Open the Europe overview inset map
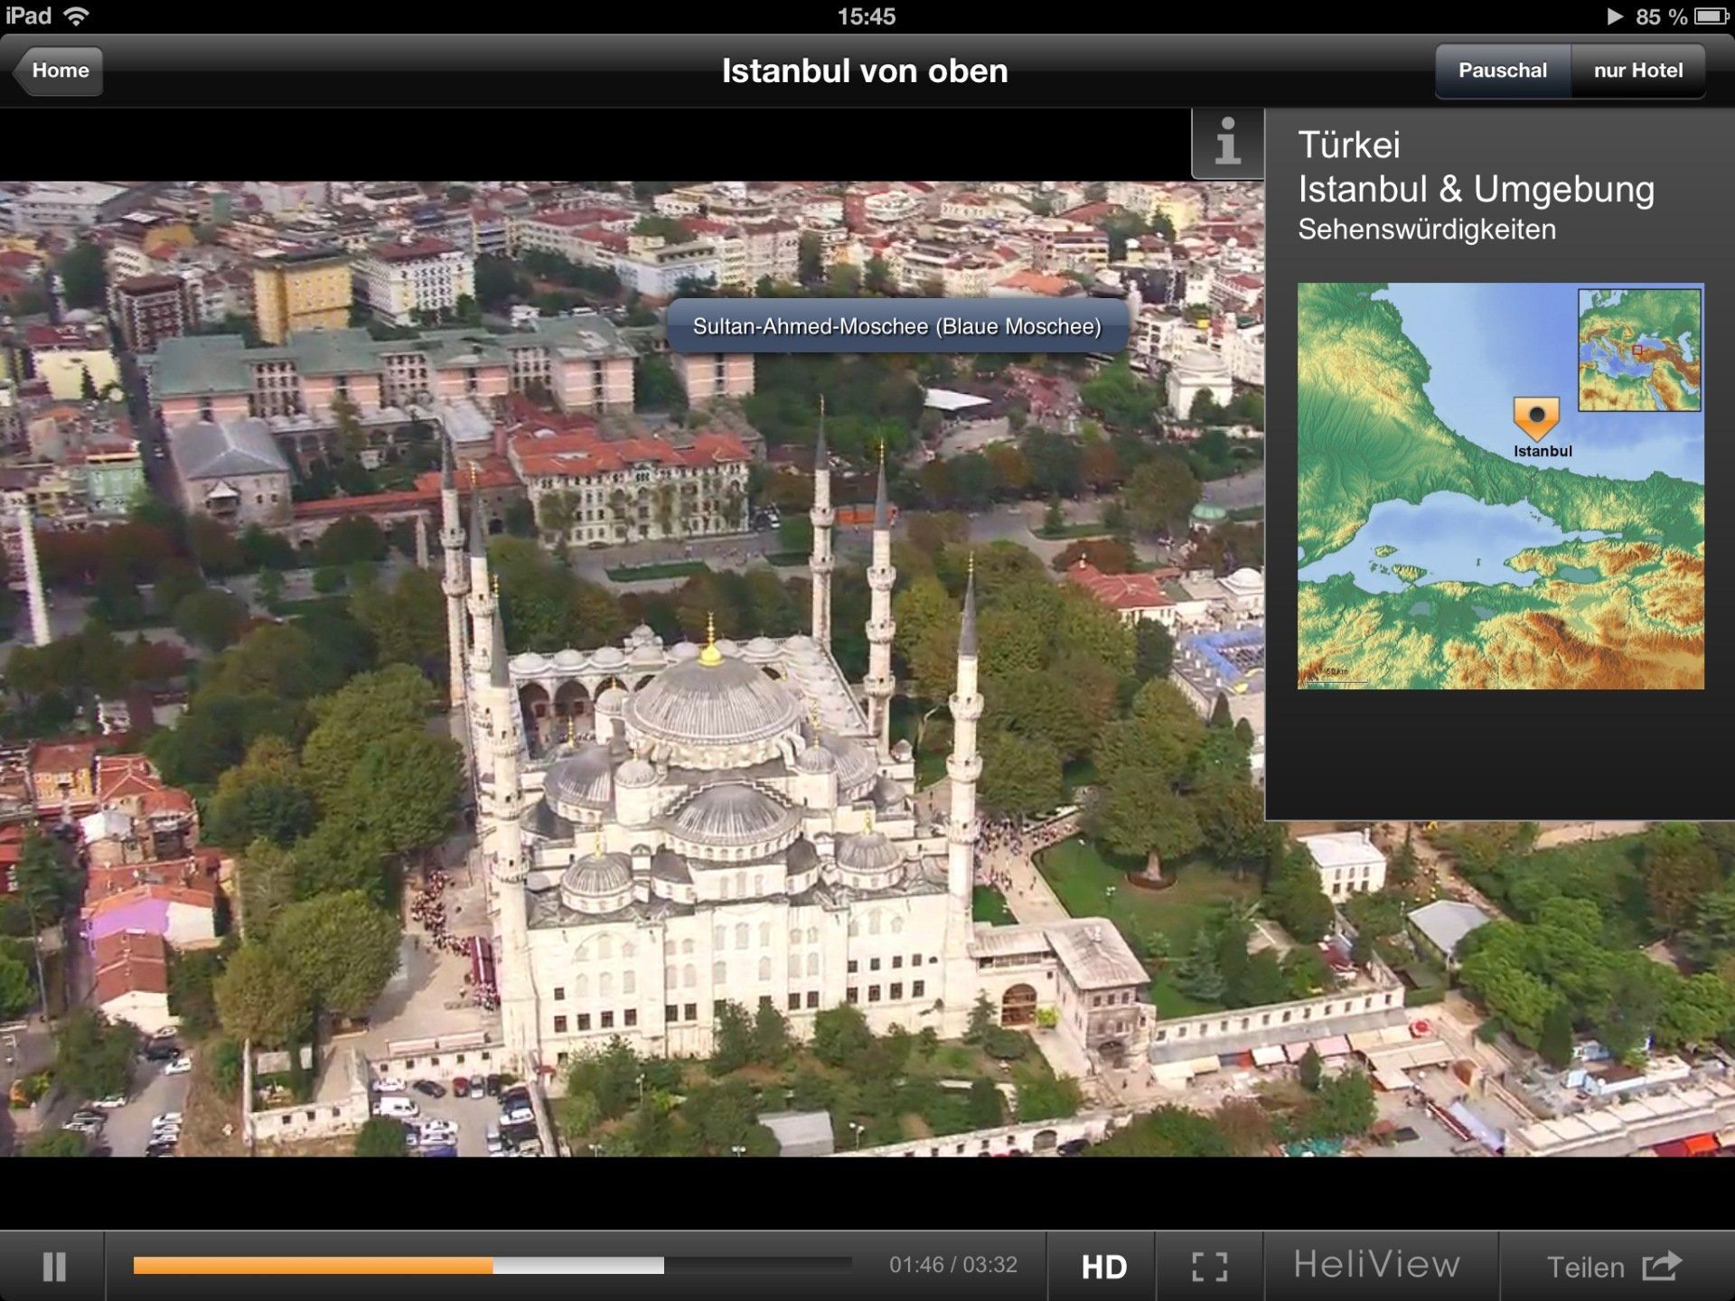 coord(1638,350)
